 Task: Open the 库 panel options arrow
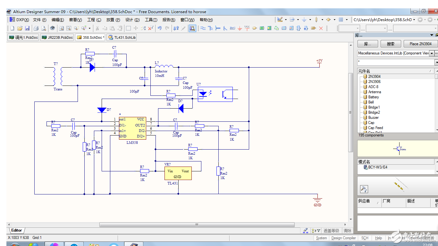432,35
